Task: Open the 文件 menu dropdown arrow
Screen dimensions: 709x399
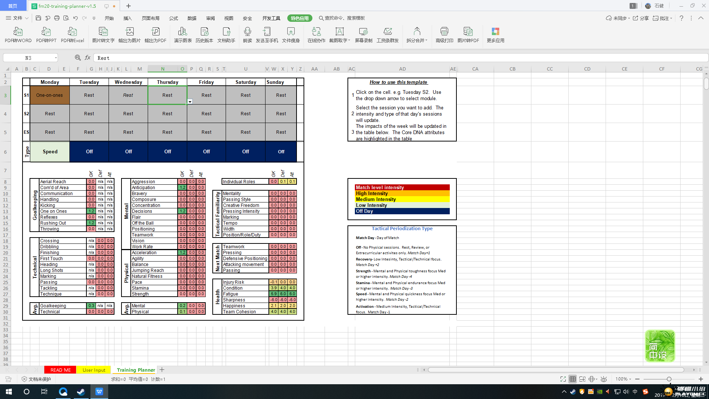Action: [27, 18]
